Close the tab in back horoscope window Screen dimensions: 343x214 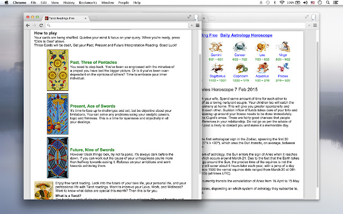(x=204, y=18)
